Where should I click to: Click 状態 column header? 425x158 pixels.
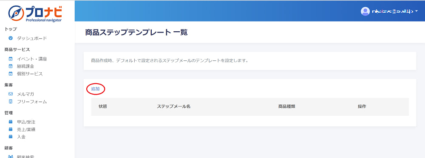pos(103,106)
